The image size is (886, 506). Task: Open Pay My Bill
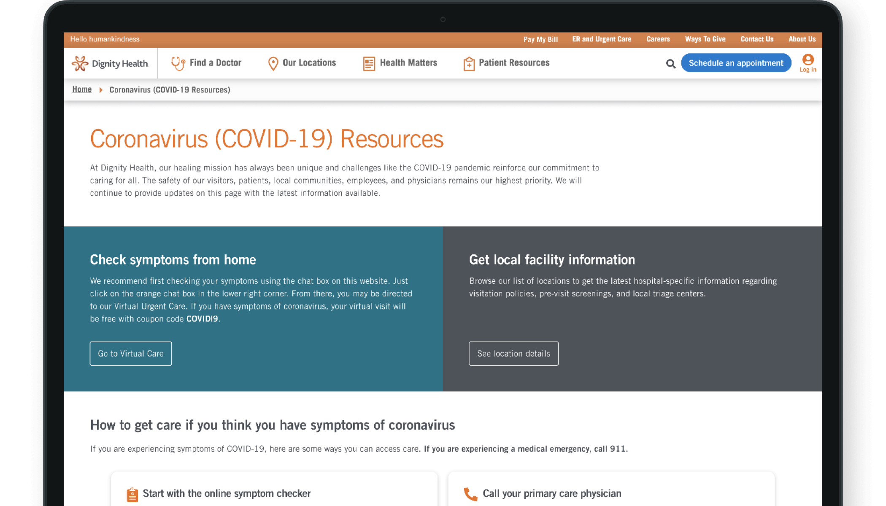[x=540, y=39]
